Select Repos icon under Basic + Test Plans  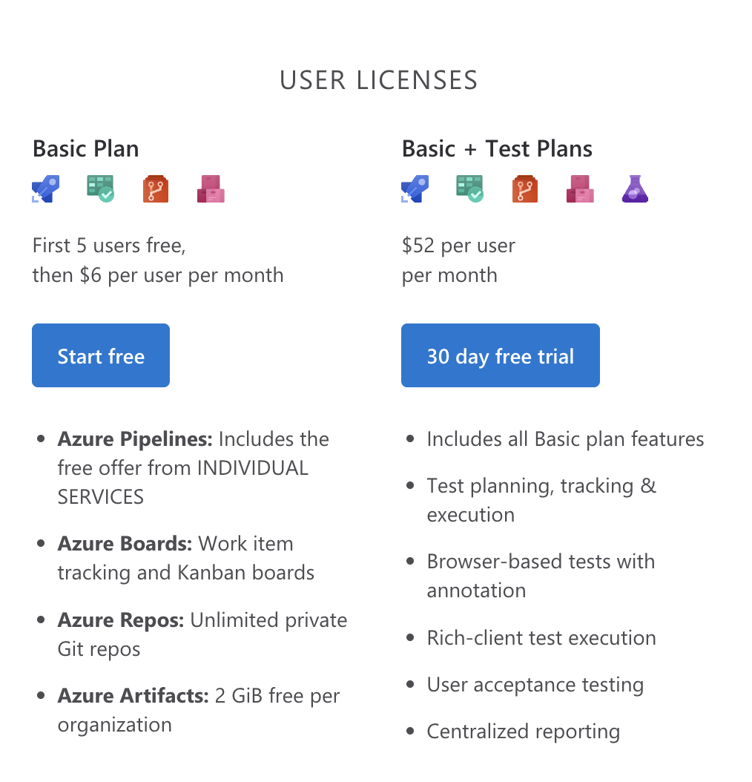click(525, 189)
